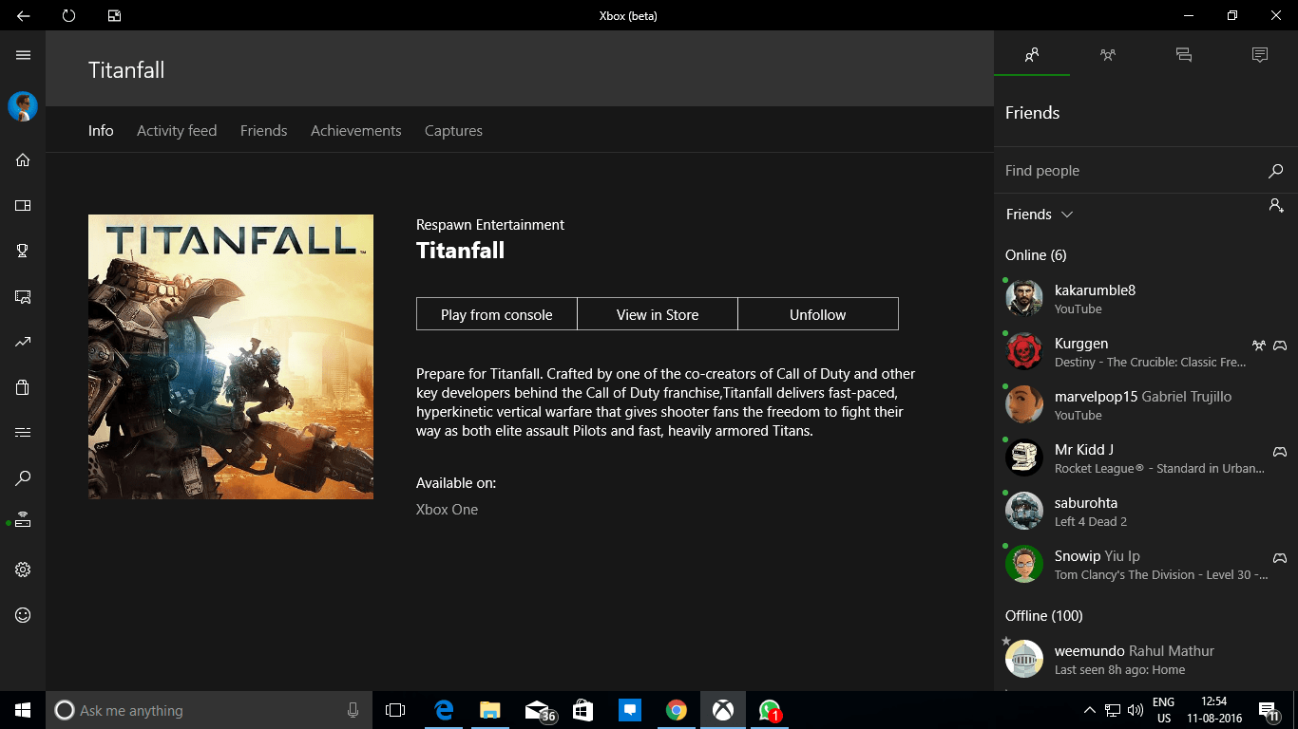Click the Cortana Ask me anything box
The height and width of the screenshot is (729, 1298).
point(208,710)
